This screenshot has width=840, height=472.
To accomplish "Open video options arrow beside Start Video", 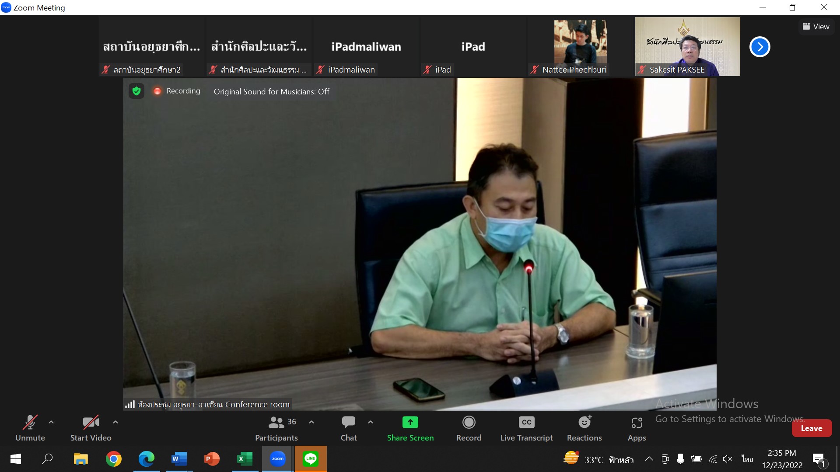I will [x=115, y=422].
